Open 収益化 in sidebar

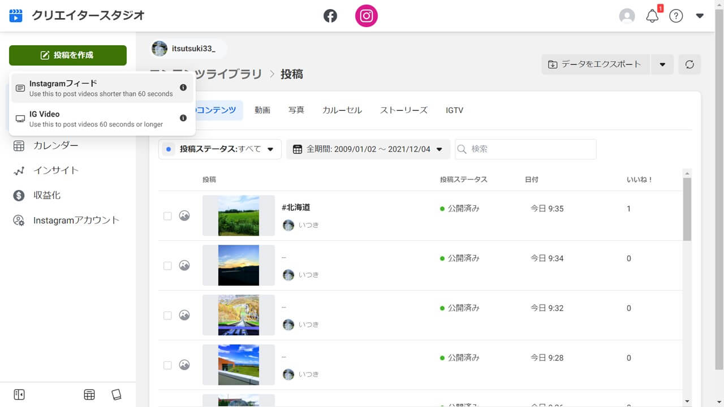click(47, 195)
